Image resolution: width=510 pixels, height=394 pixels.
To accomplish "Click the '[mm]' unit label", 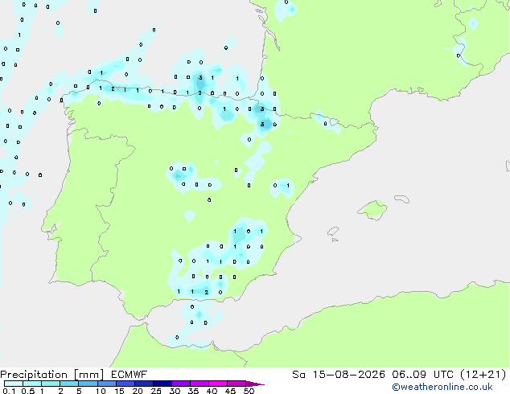I will (88, 375).
